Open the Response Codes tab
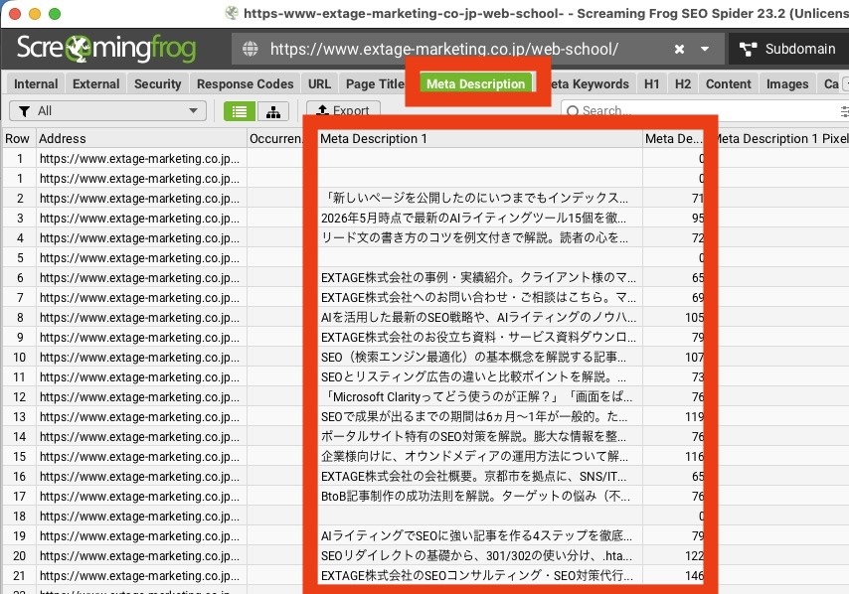Image resolution: width=849 pixels, height=594 pixels. pyautogui.click(x=245, y=83)
